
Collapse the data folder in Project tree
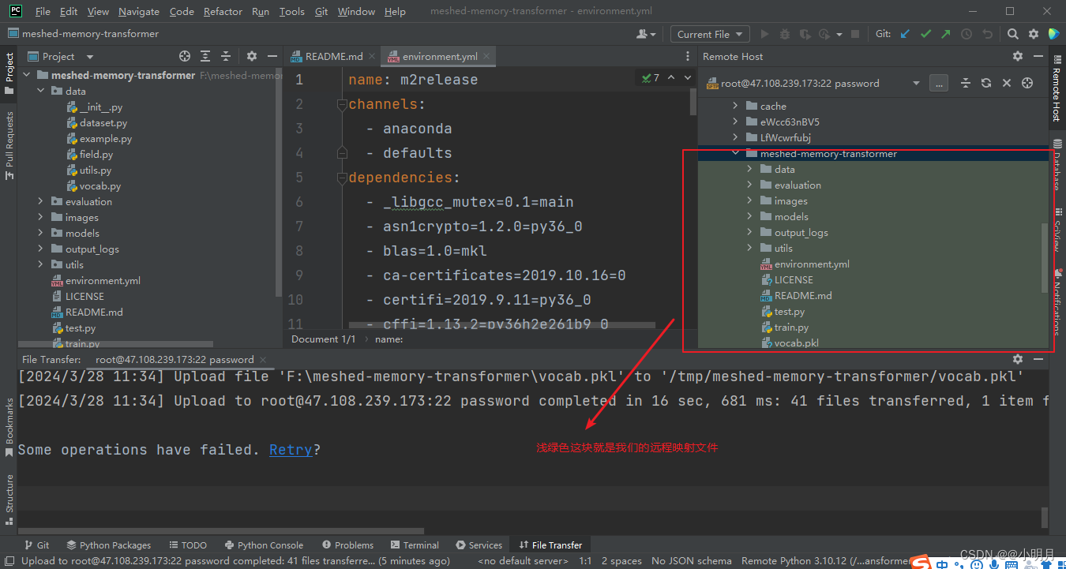coord(40,91)
